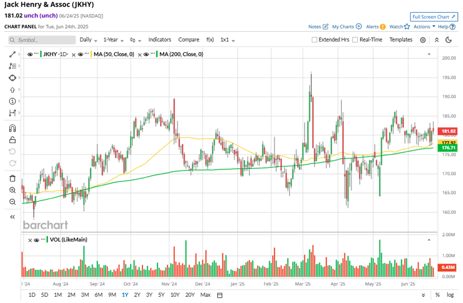This screenshot has width=463, height=303.
Task: Open the custom date range calendar
Action: click(x=219, y=295)
